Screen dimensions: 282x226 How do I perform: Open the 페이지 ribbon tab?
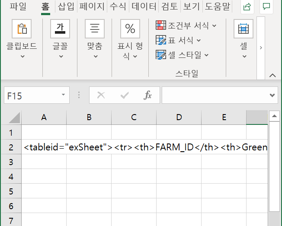tap(92, 6)
